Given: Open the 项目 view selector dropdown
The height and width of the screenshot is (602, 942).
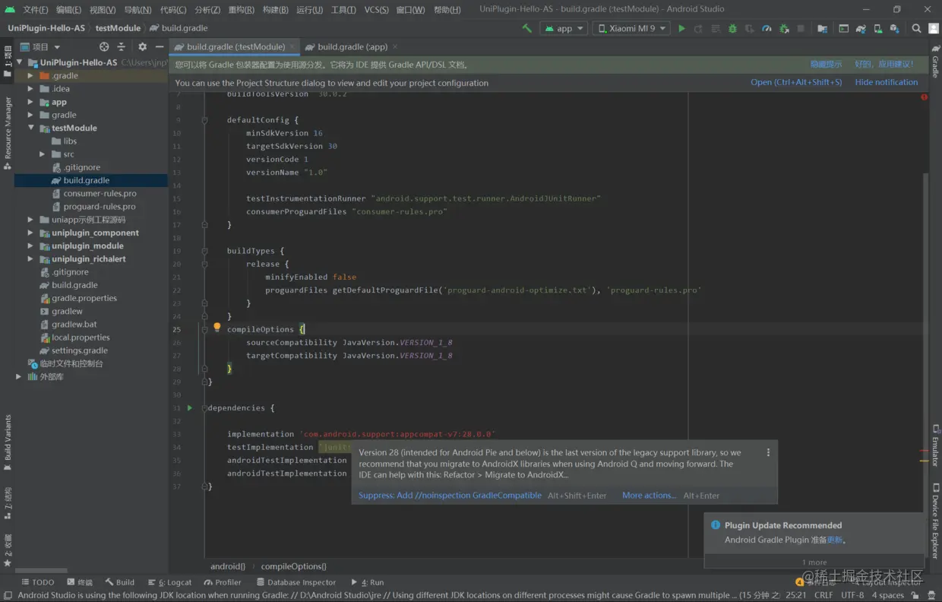Looking at the screenshot, I should coord(40,46).
